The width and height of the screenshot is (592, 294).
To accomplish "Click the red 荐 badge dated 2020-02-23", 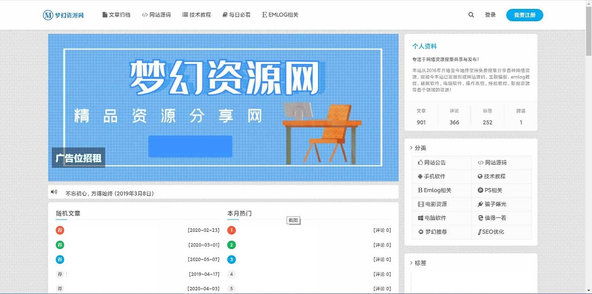I will (x=60, y=230).
